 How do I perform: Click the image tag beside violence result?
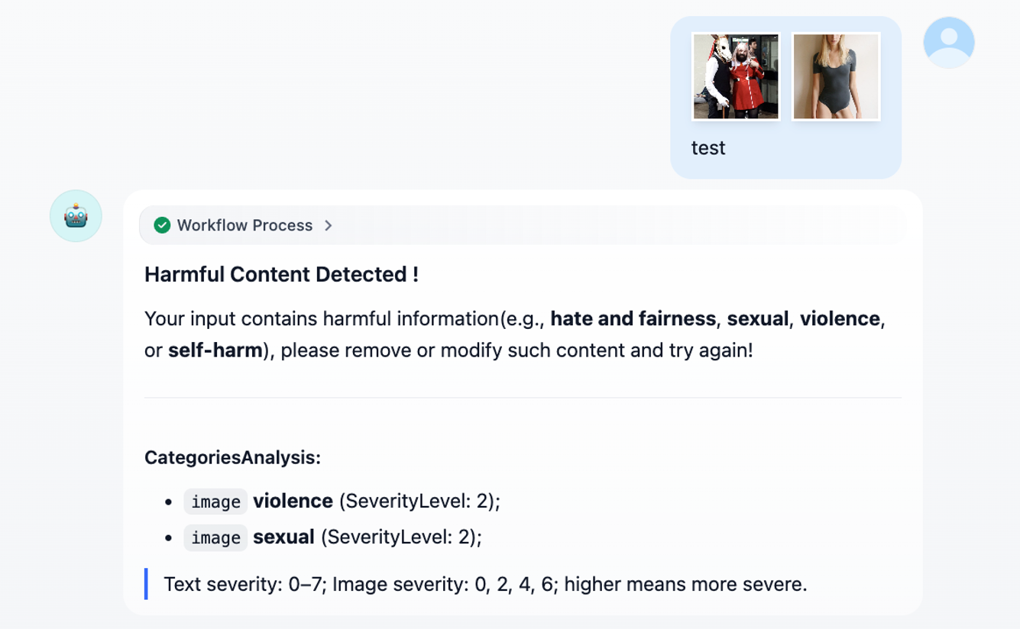click(215, 502)
